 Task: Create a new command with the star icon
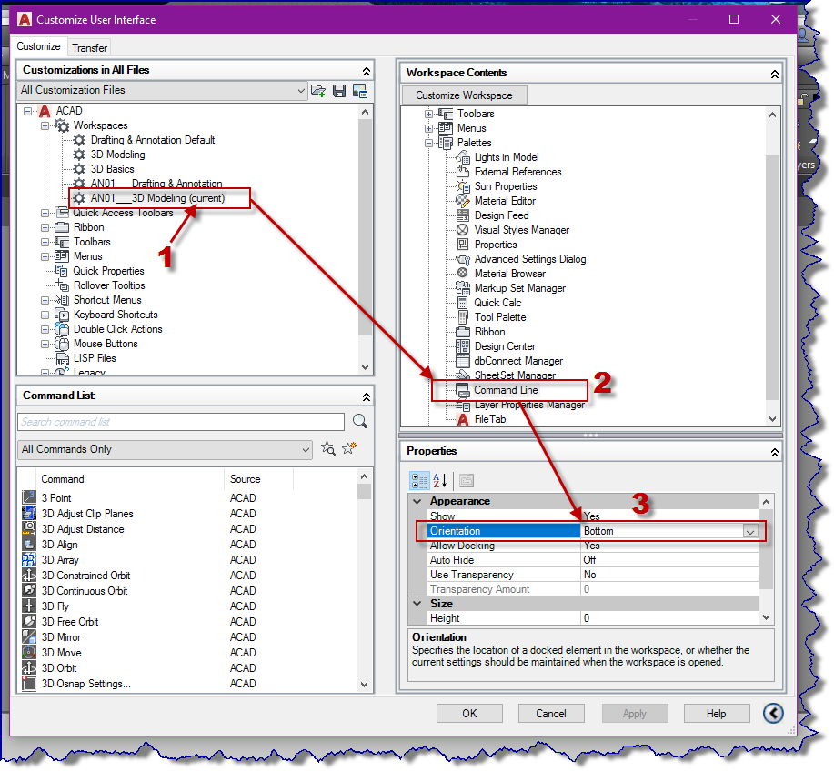tap(347, 447)
